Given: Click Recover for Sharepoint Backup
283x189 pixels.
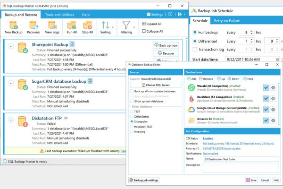Looking at the screenshot, I should tap(166, 53).
